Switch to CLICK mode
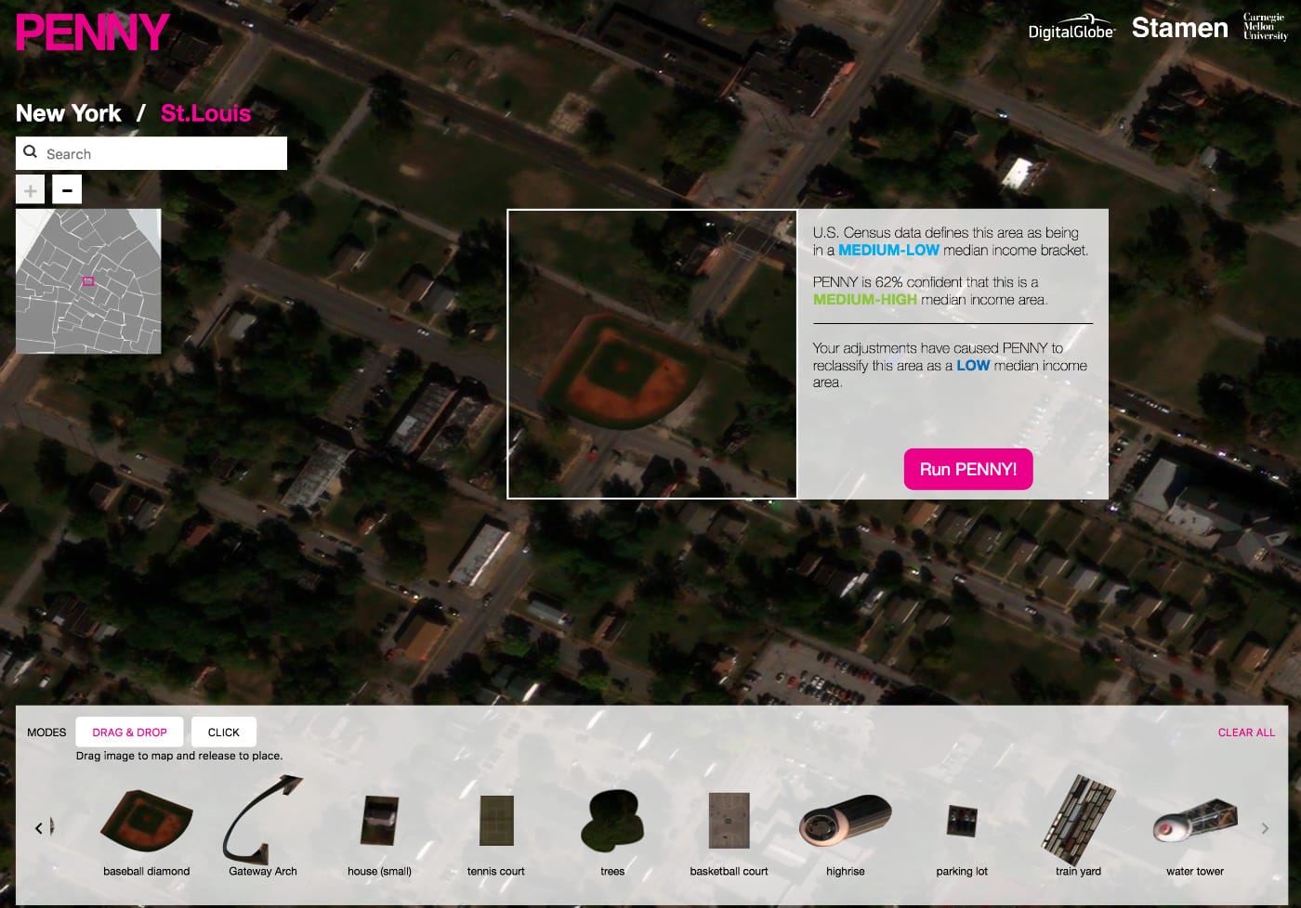 [223, 732]
